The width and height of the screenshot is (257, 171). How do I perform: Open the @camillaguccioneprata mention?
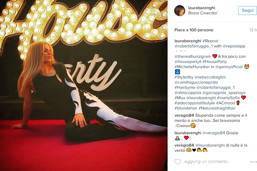[x=196, y=82]
